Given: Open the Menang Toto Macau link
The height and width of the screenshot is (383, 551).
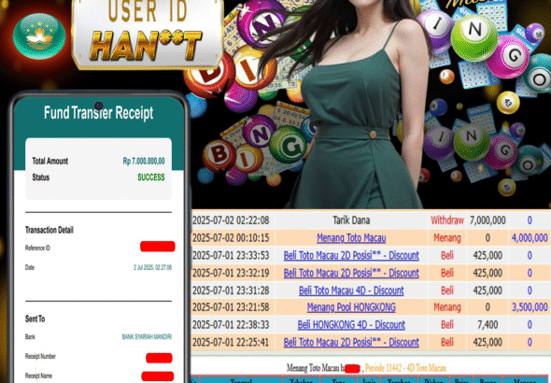Looking at the screenshot, I should 351,238.
